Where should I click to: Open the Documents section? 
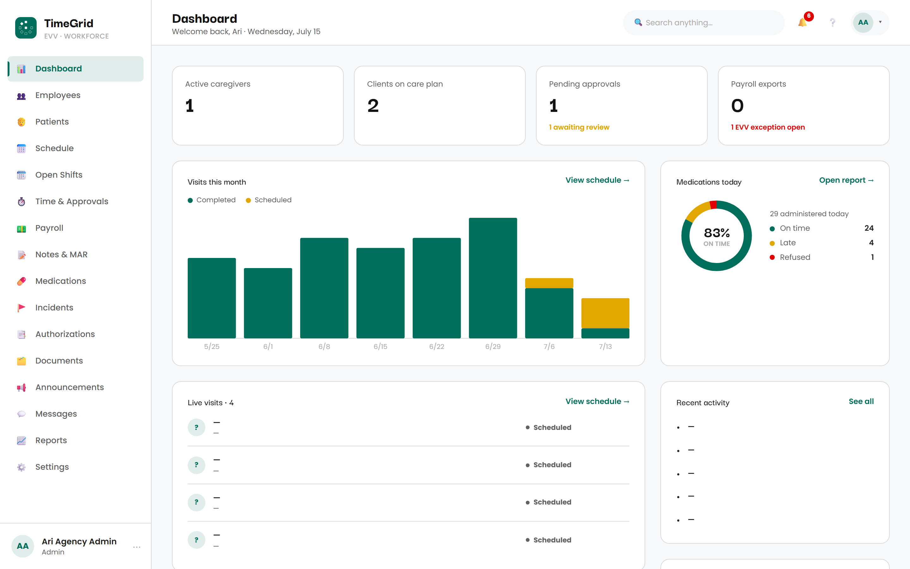(x=76, y=361)
